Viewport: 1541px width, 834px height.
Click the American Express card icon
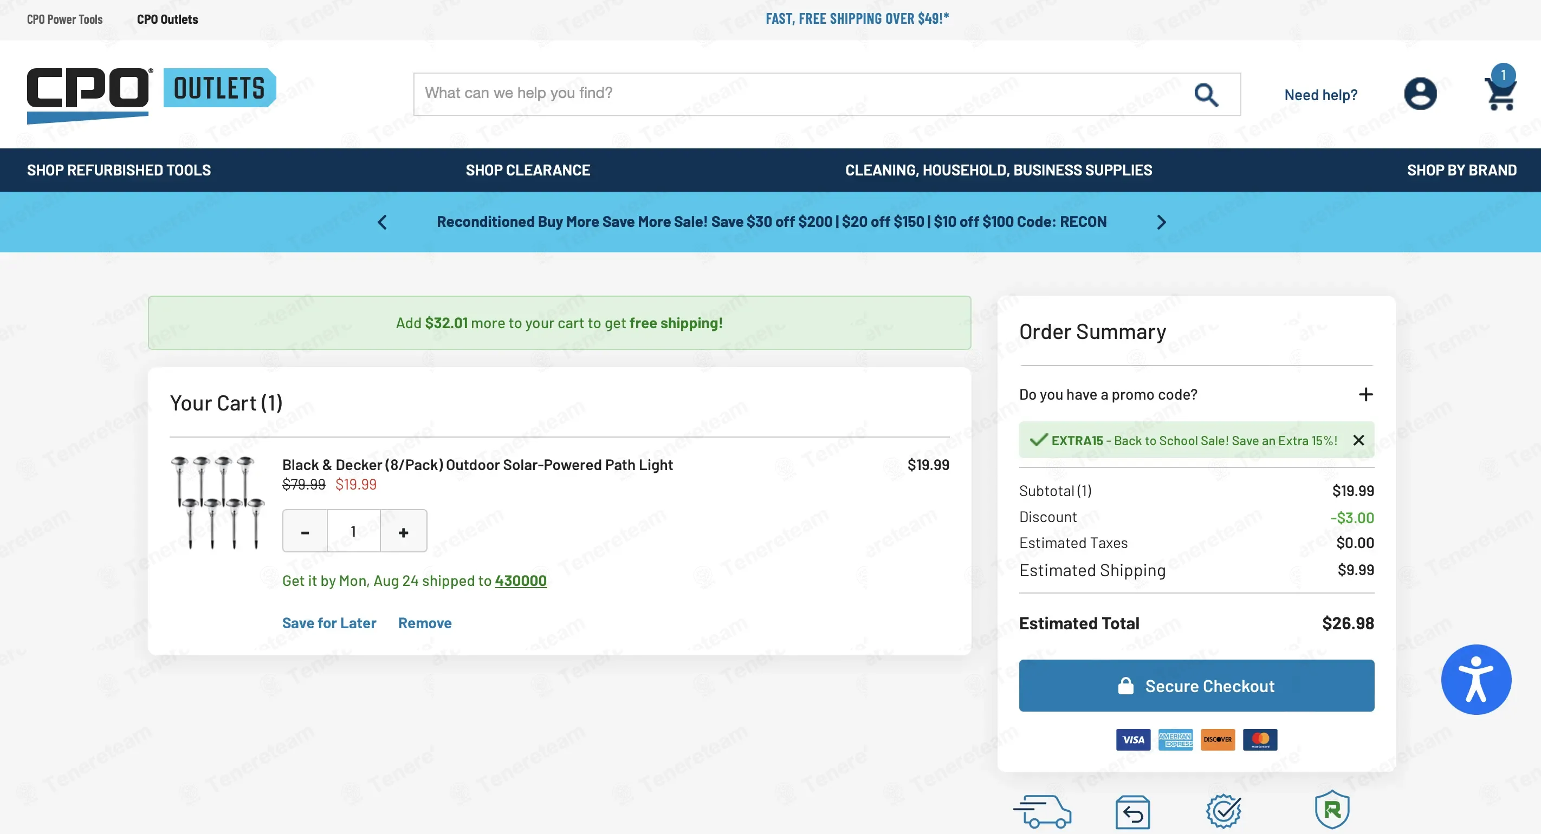1175,740
